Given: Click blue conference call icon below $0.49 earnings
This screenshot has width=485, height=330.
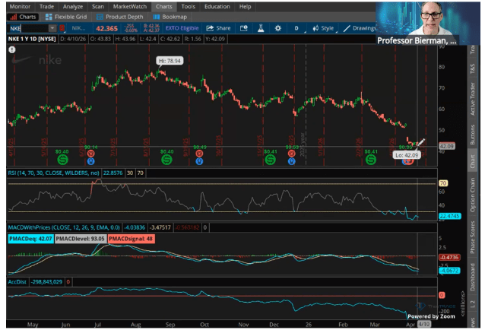Looking at the screenshot, I should click(x=199, y=161).
